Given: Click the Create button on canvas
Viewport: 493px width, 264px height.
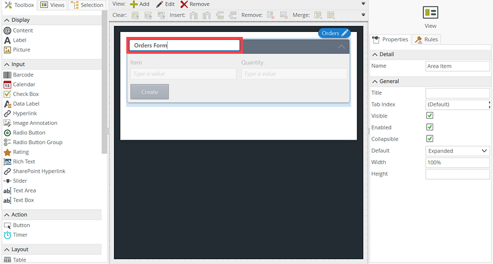Looking at the screenshot, I should tap(150, 92).
